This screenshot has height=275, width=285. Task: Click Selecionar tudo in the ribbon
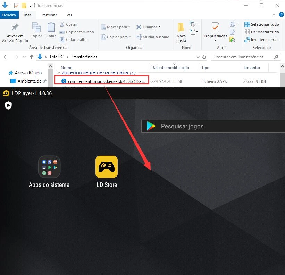[x=262, y=24]
